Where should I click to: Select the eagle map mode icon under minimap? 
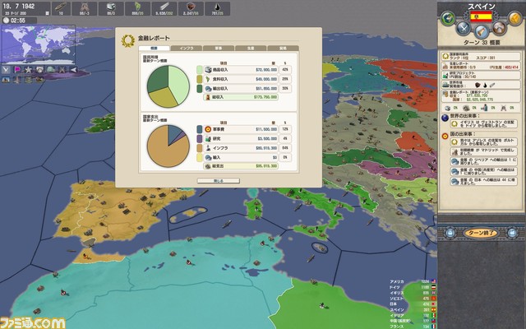click(x=6, y=69)
